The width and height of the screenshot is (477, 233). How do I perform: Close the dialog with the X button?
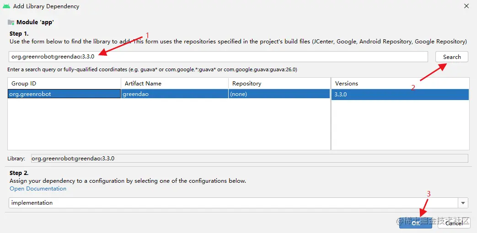466,6
